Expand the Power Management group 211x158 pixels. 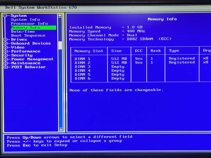[6, 59]
